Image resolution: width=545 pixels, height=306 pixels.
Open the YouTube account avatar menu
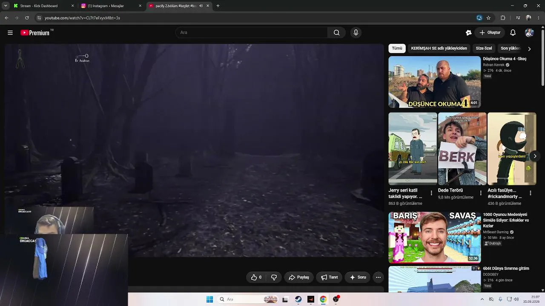(529, 33)
